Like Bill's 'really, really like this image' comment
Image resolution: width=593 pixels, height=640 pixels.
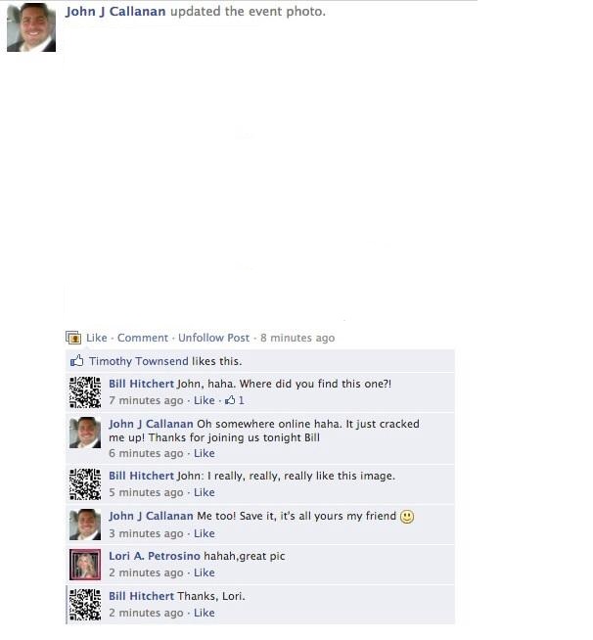tap(205, 492)
